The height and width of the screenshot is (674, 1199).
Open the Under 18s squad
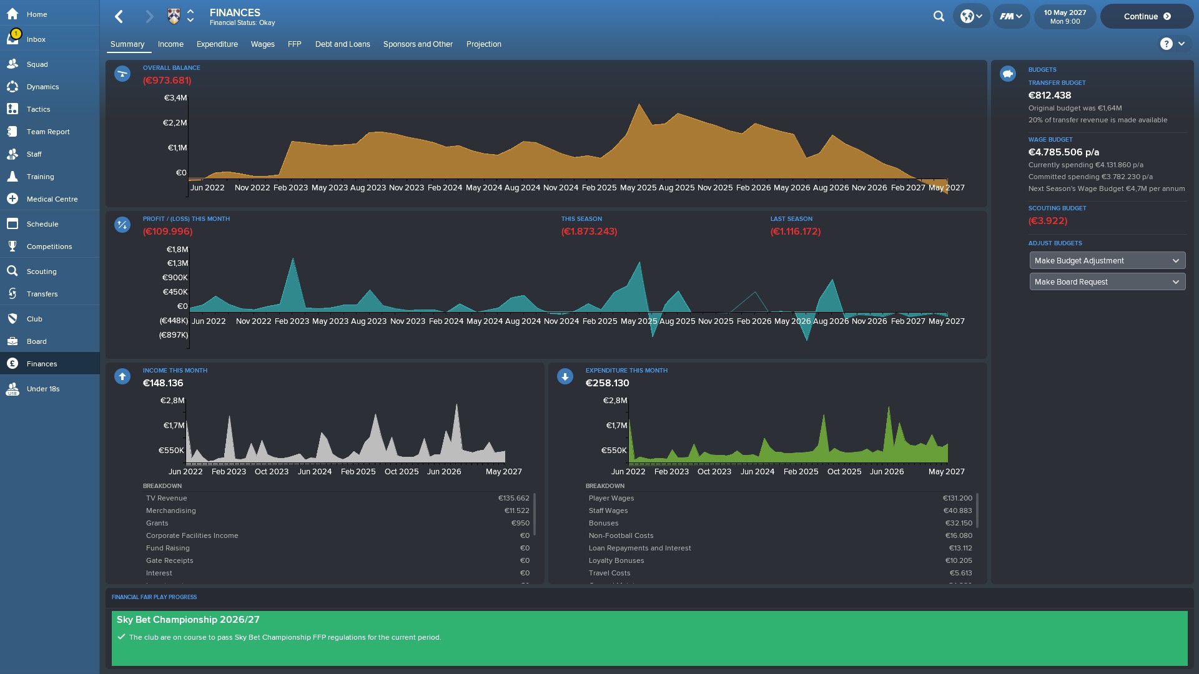click(42, 389)
